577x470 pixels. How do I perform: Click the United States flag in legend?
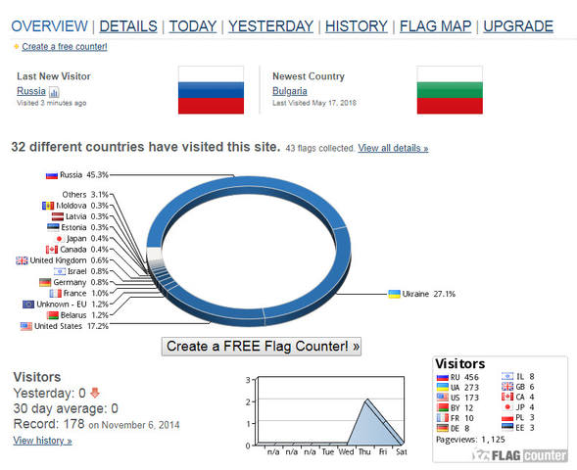tap(26, 326)
